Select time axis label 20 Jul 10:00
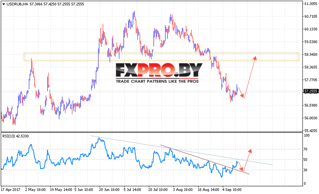The width and height of the screenshot is (319, 194). [x=158, y=190]
